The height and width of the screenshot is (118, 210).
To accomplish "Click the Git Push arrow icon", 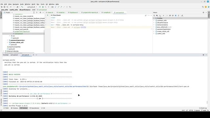I will click(61, 7).
